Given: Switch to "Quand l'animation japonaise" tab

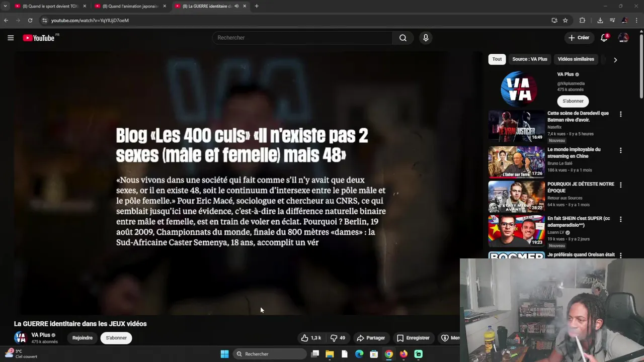Looking at the screenshot, I should [x=130, y=6].
